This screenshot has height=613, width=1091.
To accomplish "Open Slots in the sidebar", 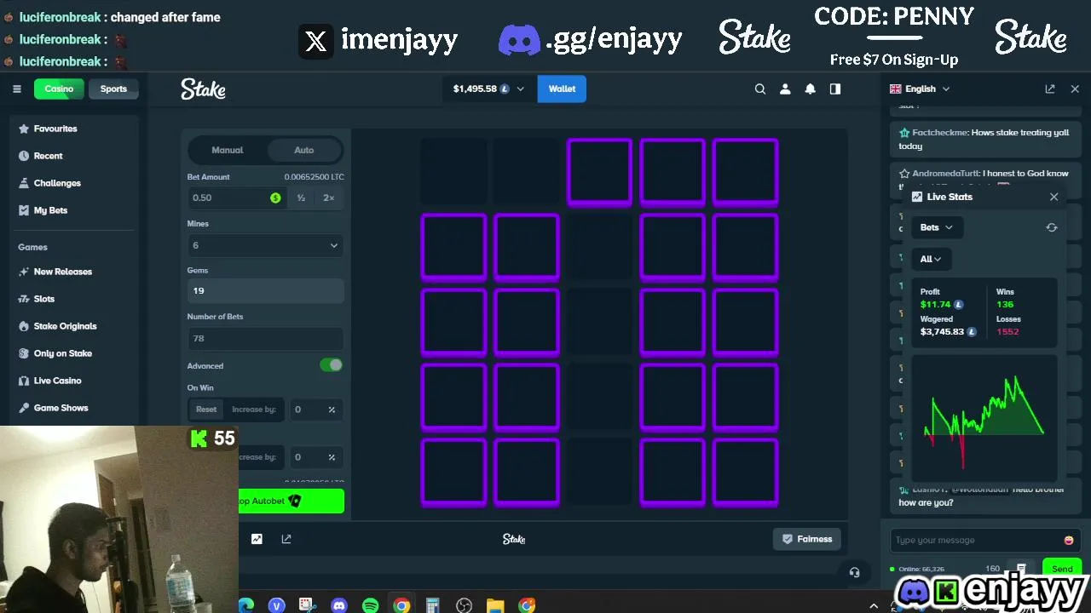I will click(43, 299).
